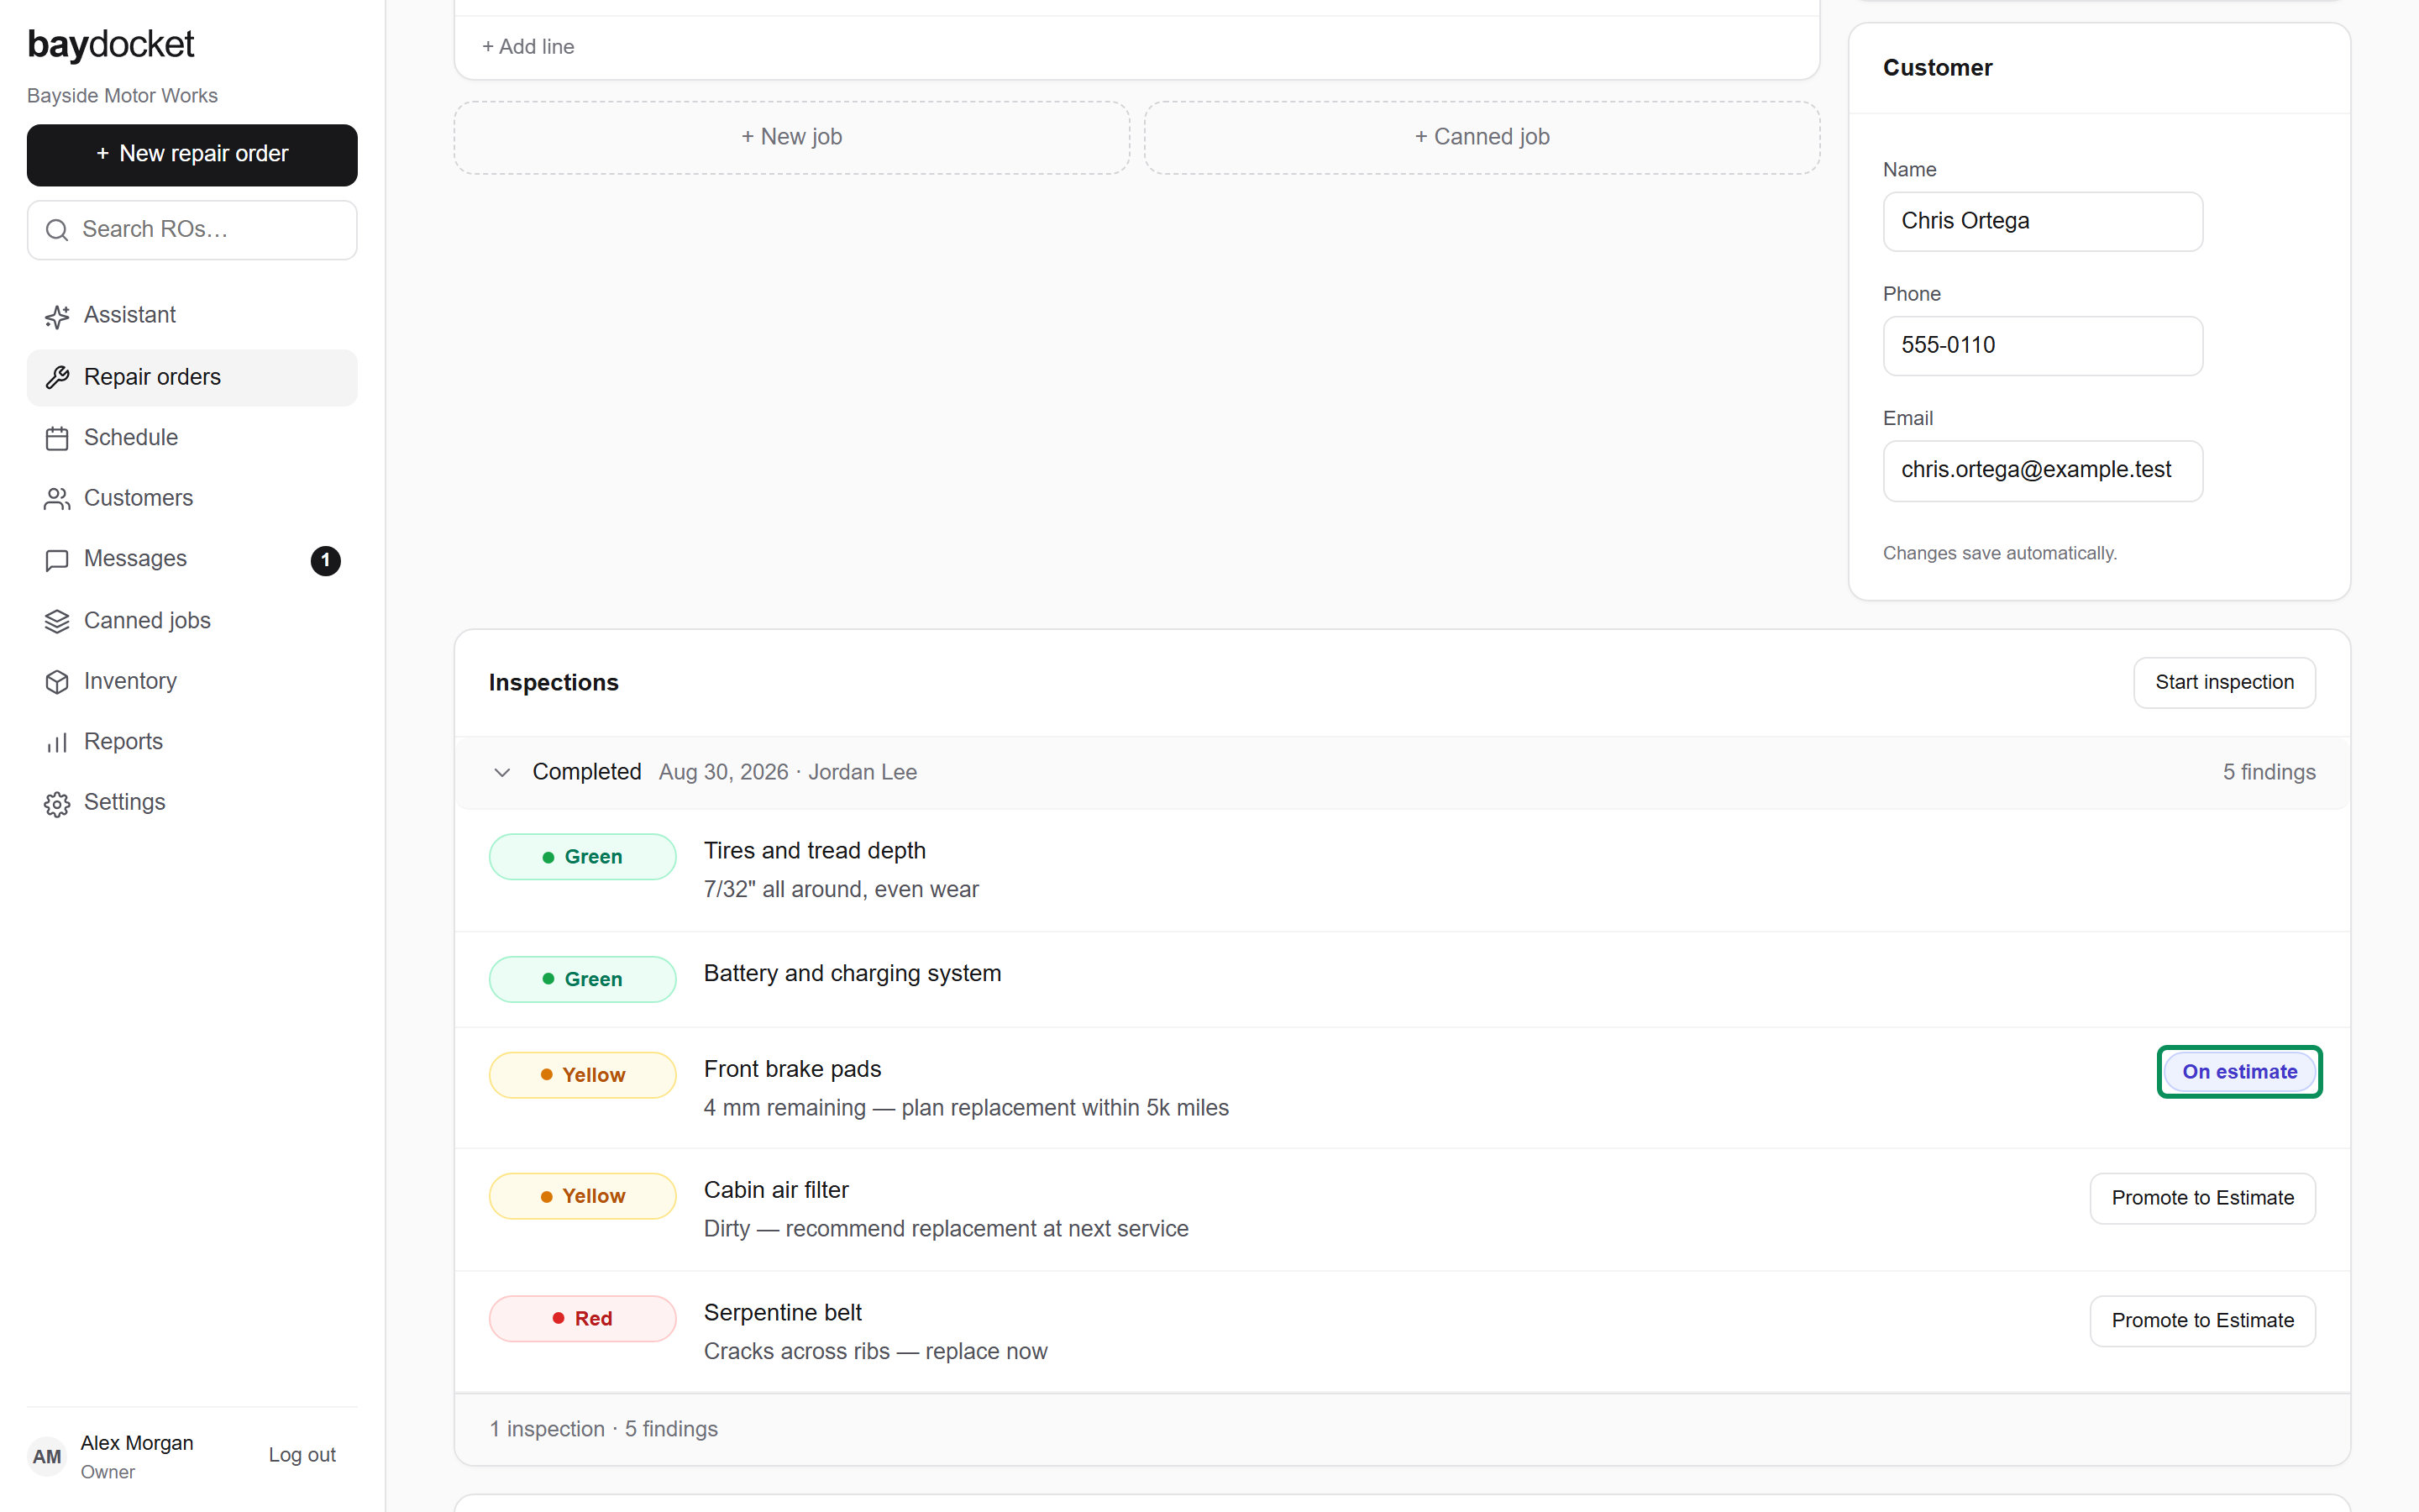Select the 'Battery and charging system' finding
Image resolution: width=2419 pixels, height=1512 pixels.
click(853, 974)
